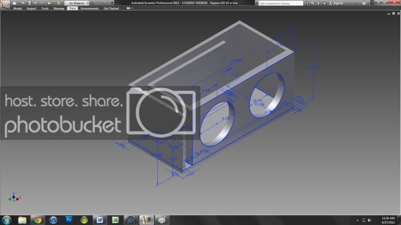Open Microsoft Excel from taskbar
The width and height of the screenshot is (401, 225).
[116, 220]
